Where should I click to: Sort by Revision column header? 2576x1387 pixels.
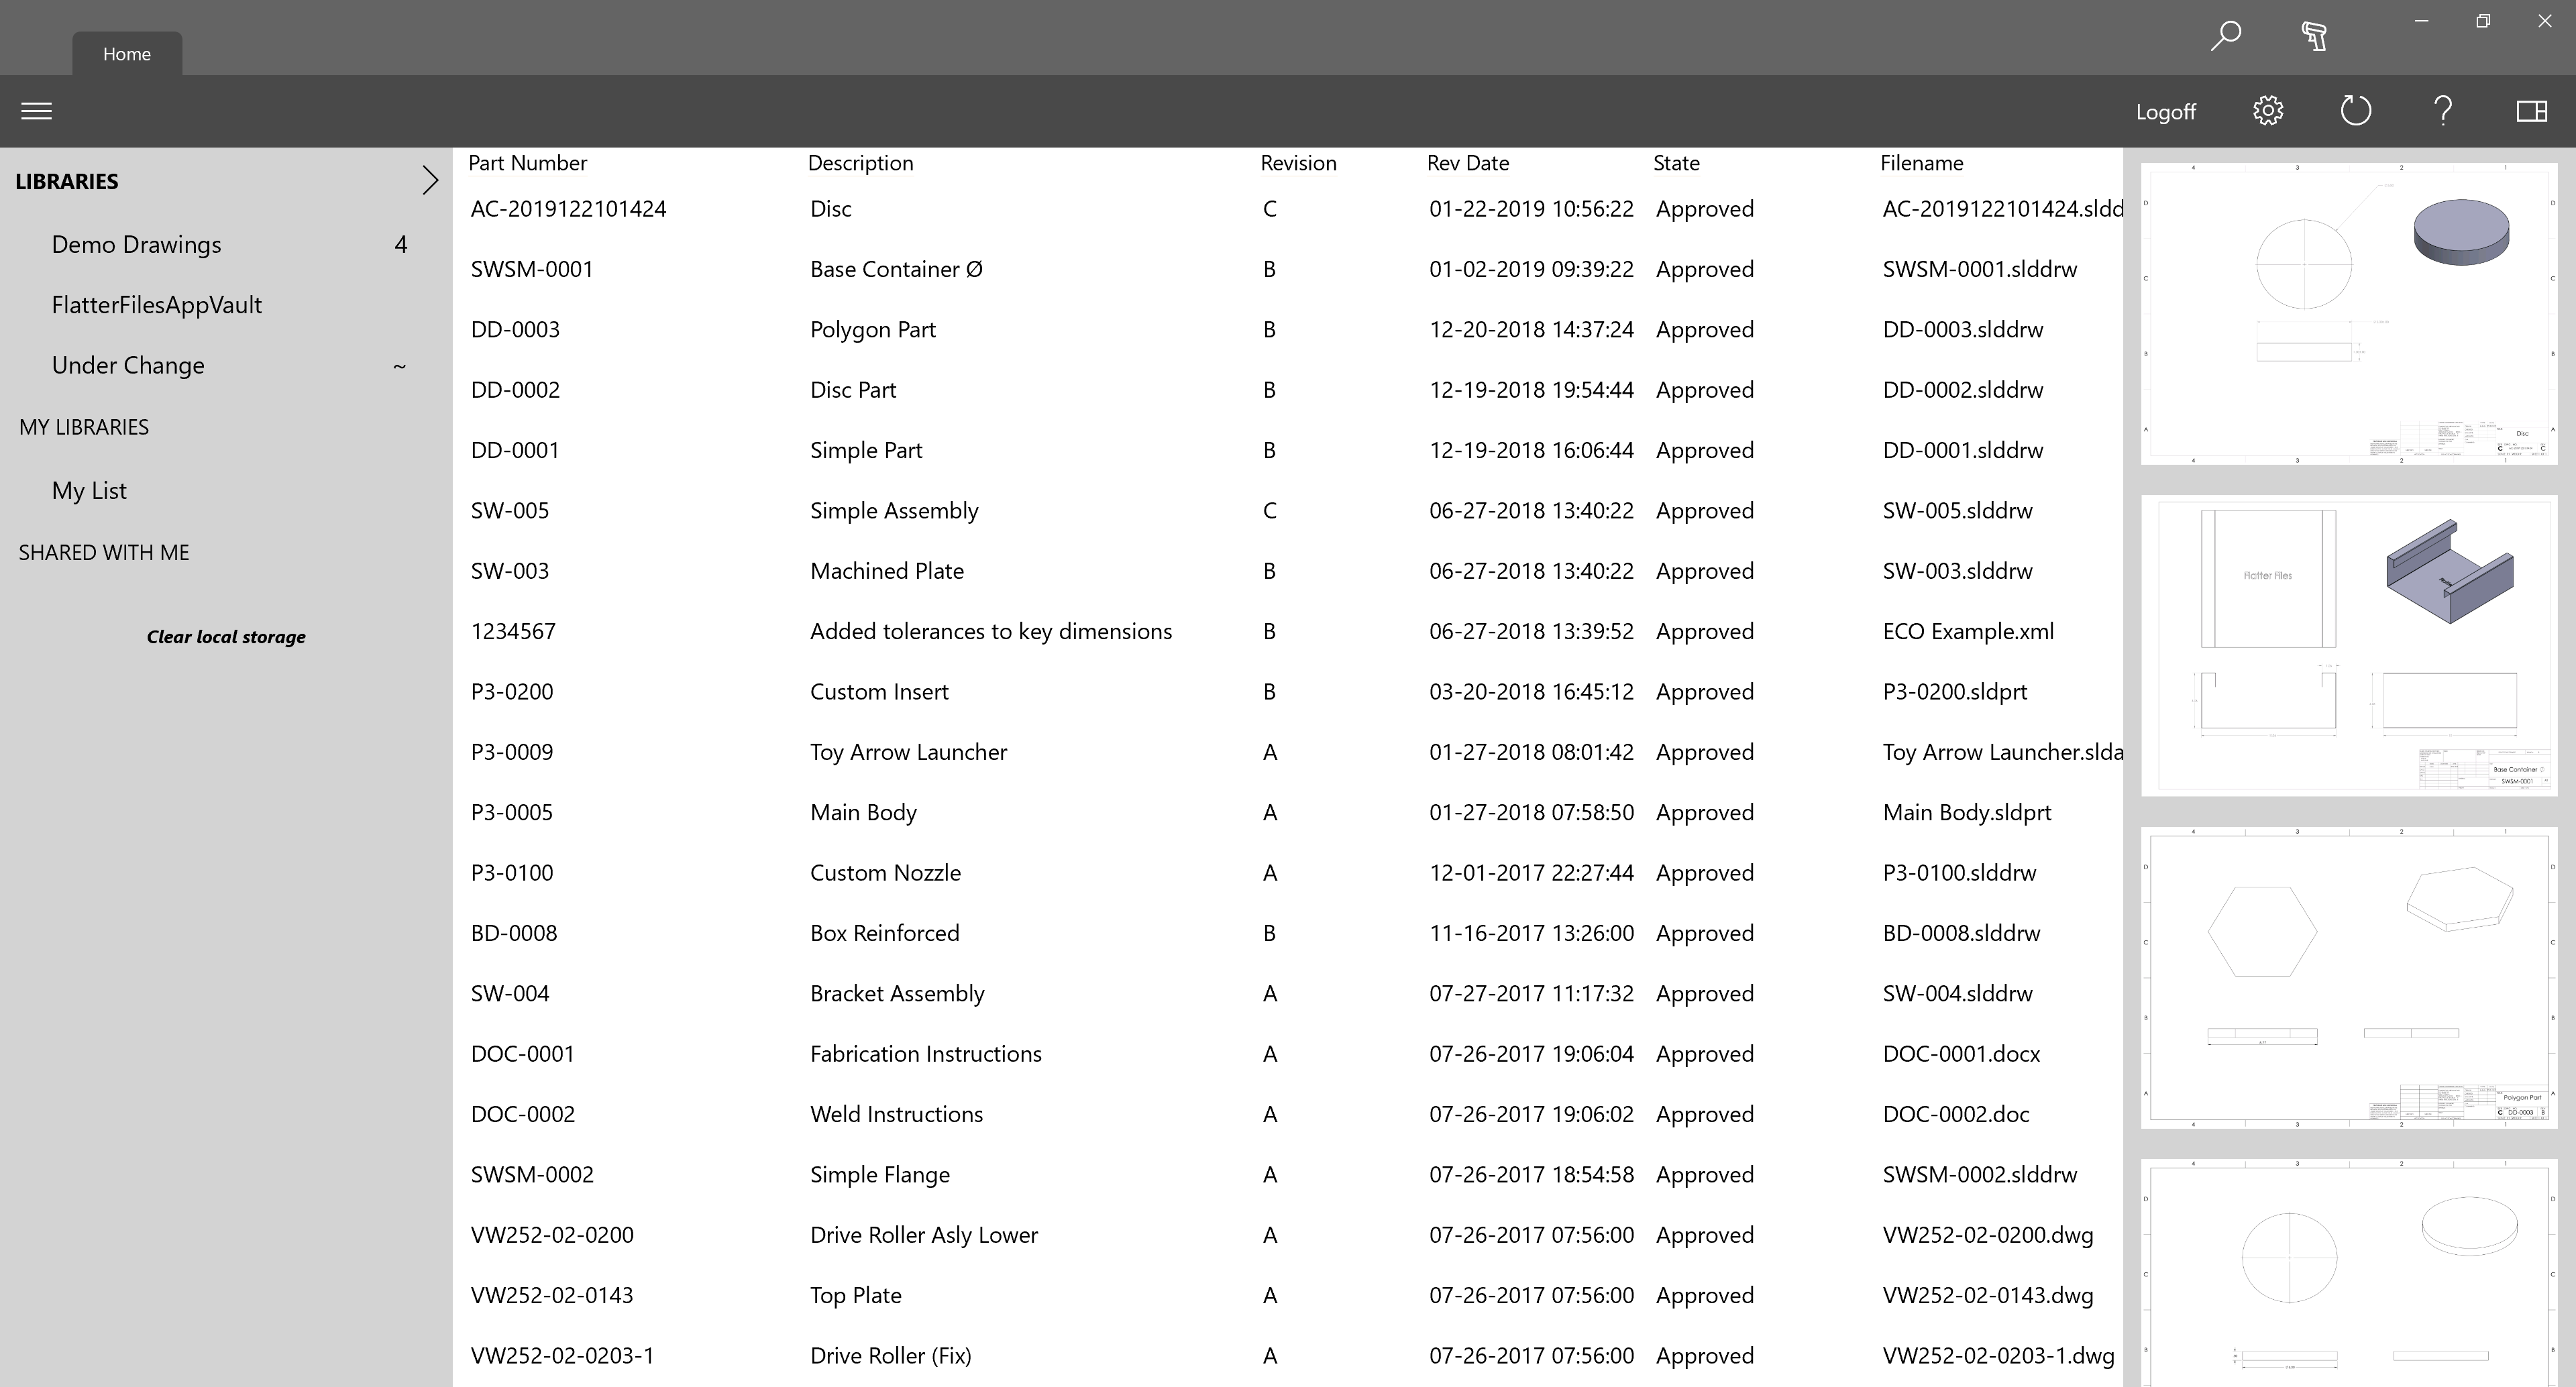pyautogui.click(x=1298, y=163)
